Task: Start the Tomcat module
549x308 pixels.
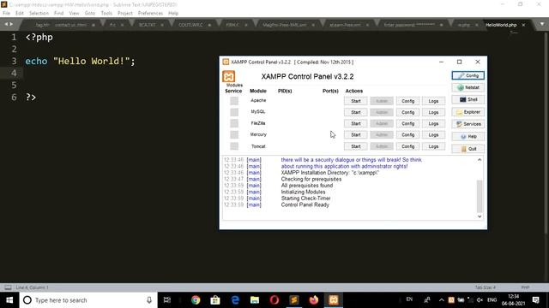Action: tap(356, 146)
